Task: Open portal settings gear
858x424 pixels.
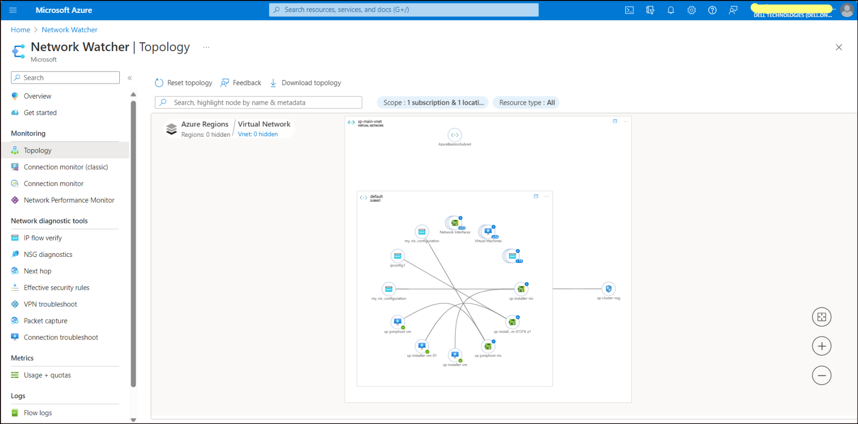Action: (x=691, y=10)
